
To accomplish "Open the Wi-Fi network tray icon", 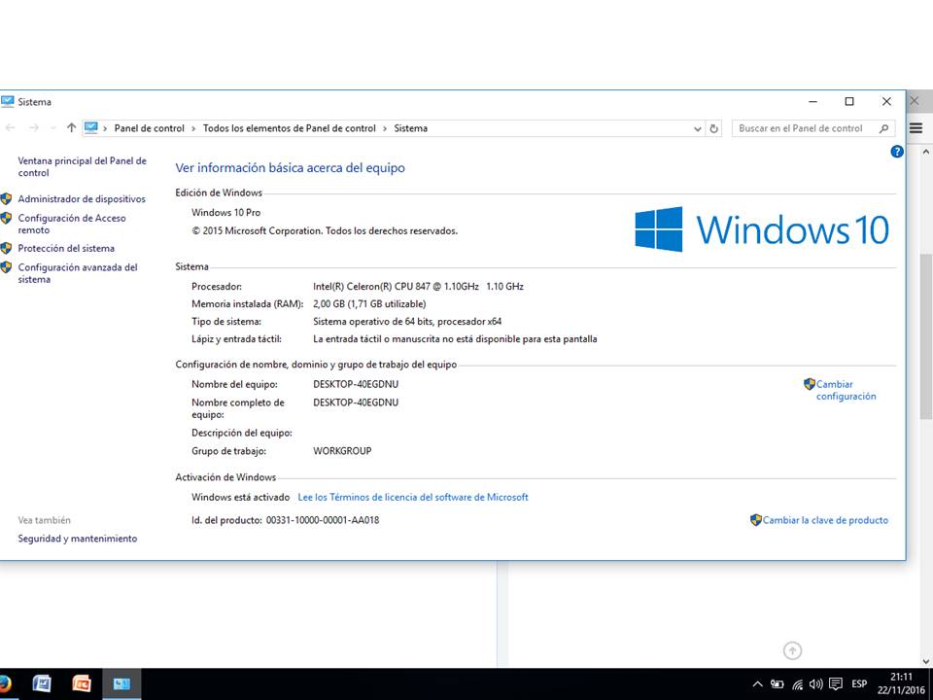I will coord(797,684).
